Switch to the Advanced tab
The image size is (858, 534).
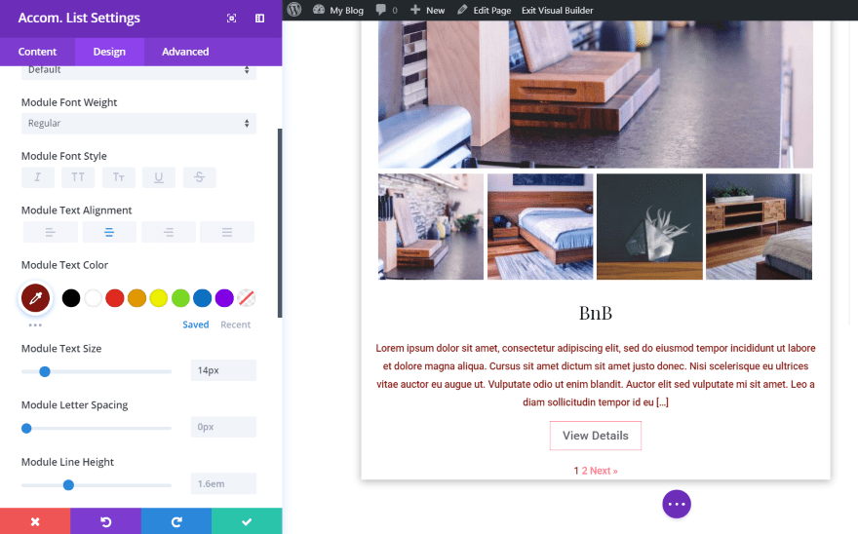[x=185, y=52]
